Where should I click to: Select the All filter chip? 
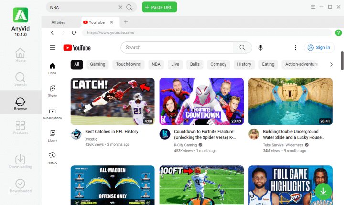[76, 64]
